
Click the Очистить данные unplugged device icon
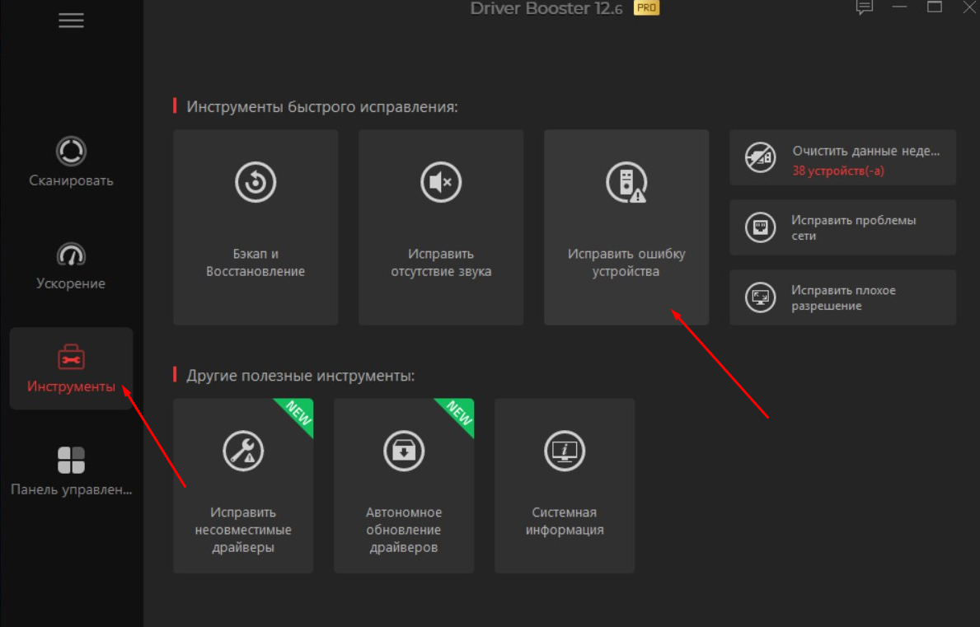click(760, 157)
